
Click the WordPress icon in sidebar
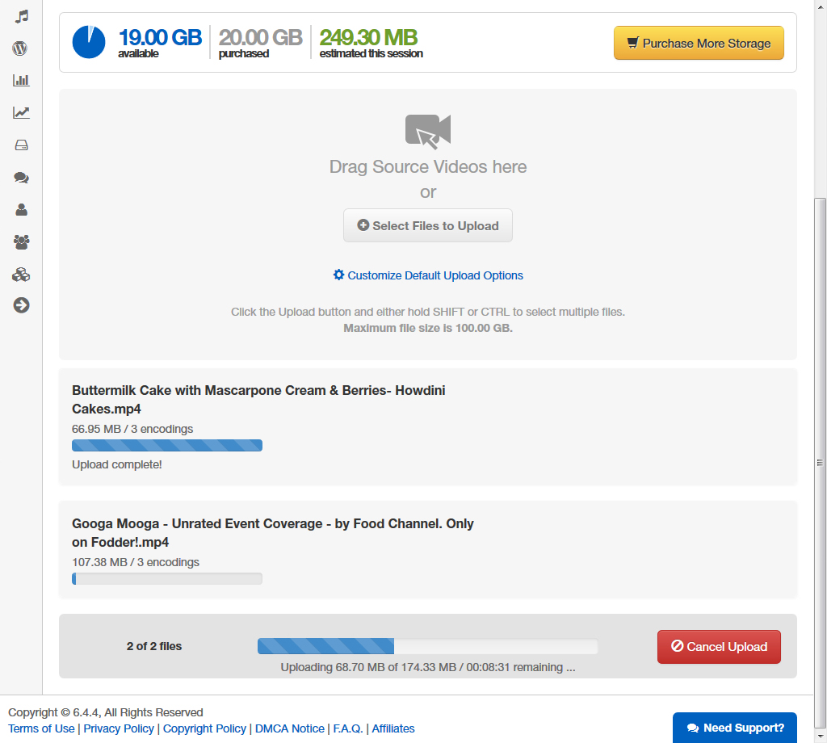21,48
